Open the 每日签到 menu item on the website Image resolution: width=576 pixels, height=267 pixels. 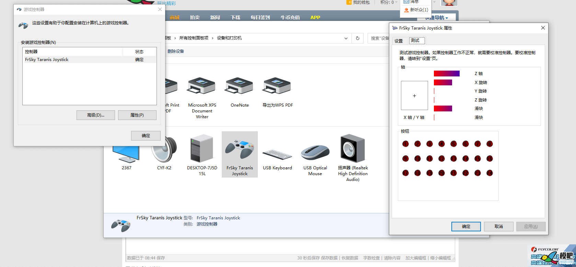[x=260, y=17]
